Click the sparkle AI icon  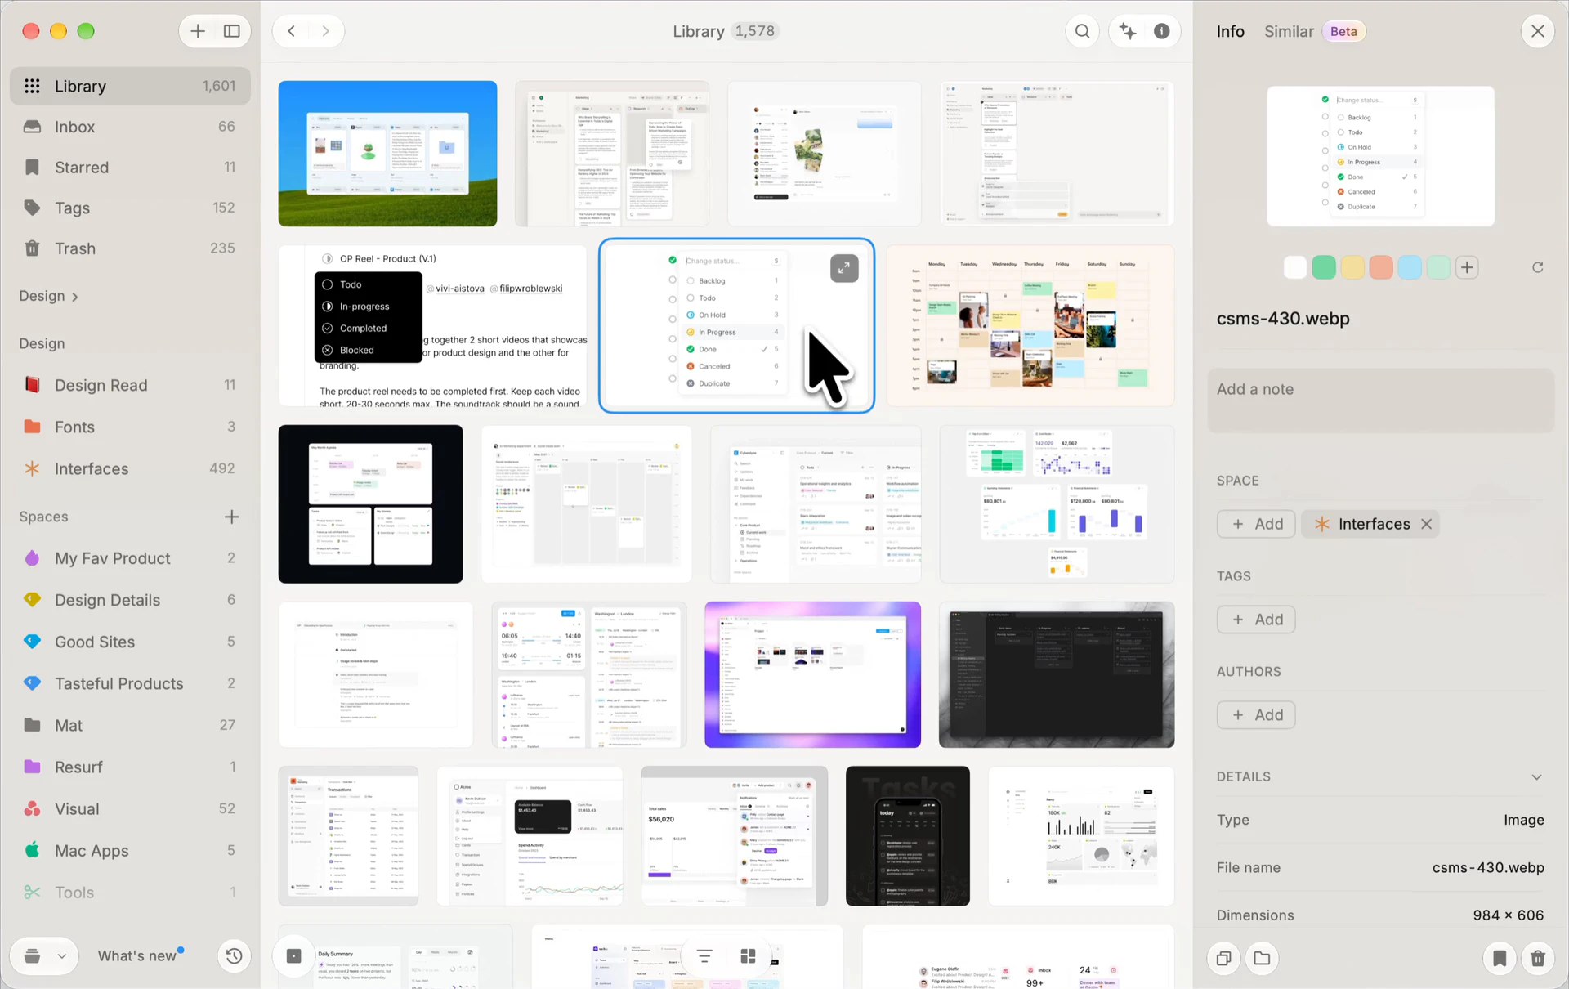coord(1129,31)
